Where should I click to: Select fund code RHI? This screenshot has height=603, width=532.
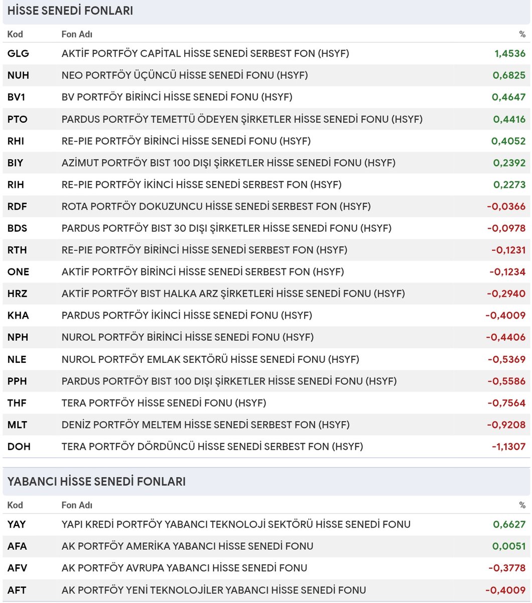[16, 141]
